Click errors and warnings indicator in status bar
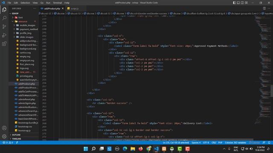273x153 pixels. (x=8, y=143)
